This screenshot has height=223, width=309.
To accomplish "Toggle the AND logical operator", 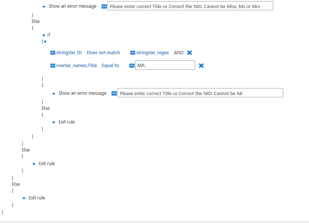I will coord(179,53).
